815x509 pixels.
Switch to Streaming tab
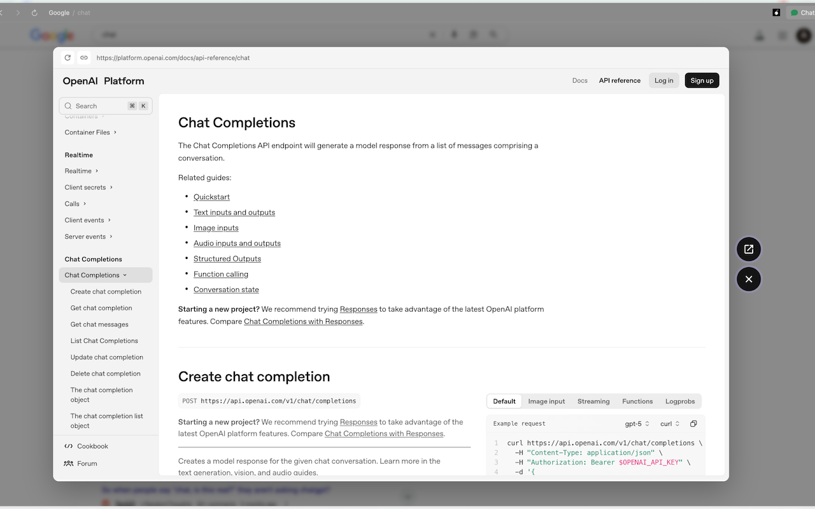(593, 401)
